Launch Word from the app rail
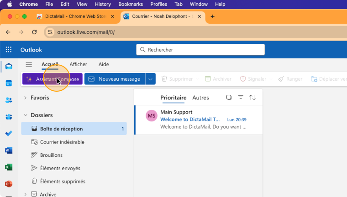This screenshot has width=347, height=197. point(9,150)
